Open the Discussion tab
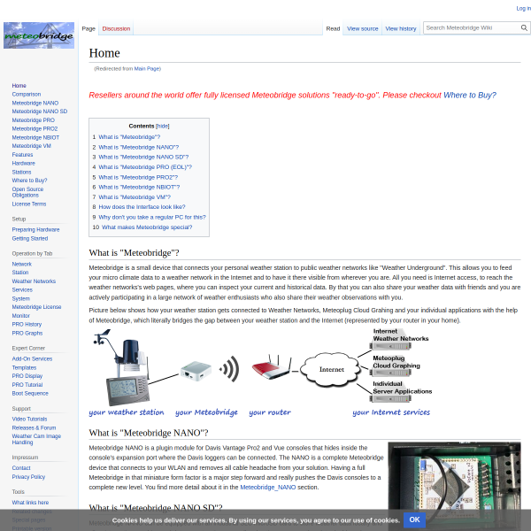Image resolution: width=531 pixels, height=531 pixels. coord(116,29)
